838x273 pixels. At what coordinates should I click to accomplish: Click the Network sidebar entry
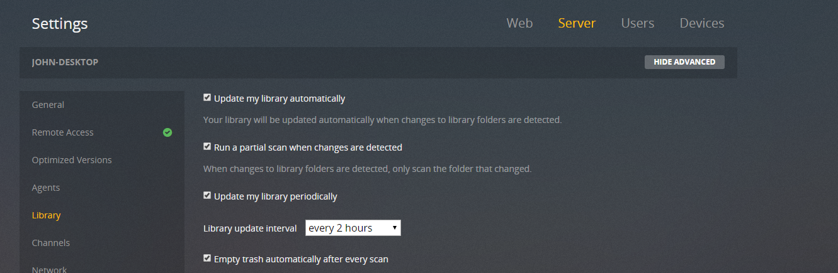pos(49,269)
